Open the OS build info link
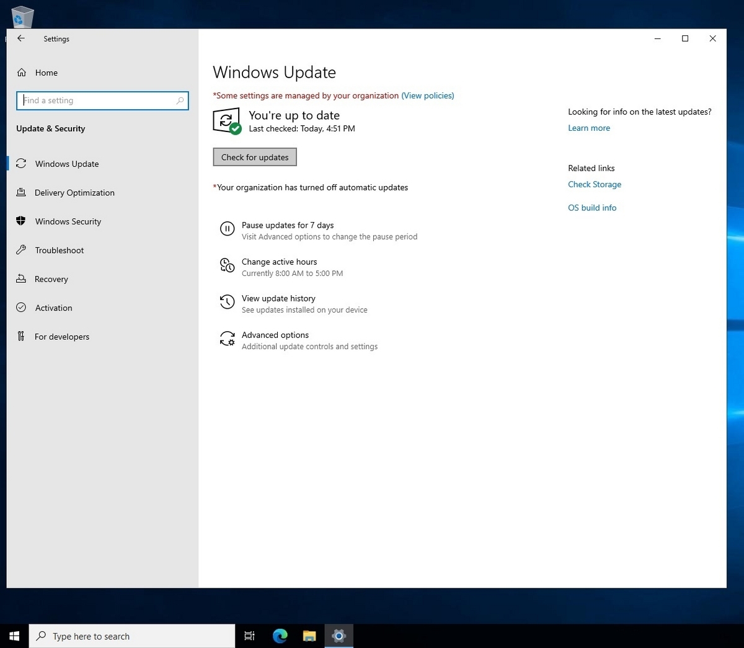 (592, 208)
